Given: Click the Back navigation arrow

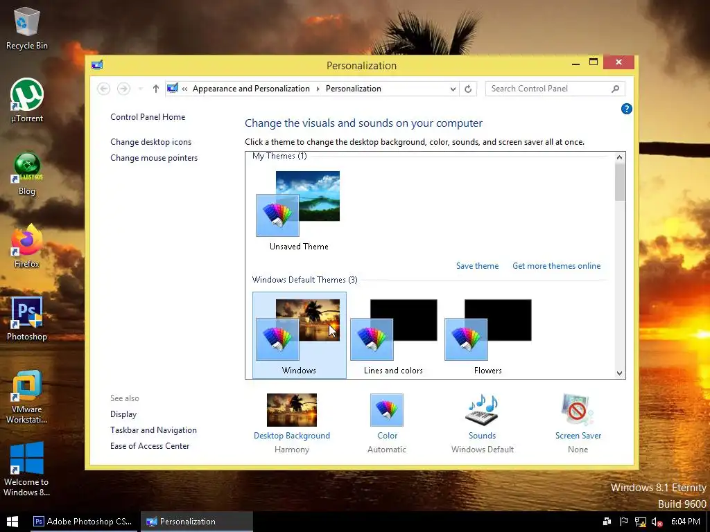Looking at the screenshot, I should (103, 89).
